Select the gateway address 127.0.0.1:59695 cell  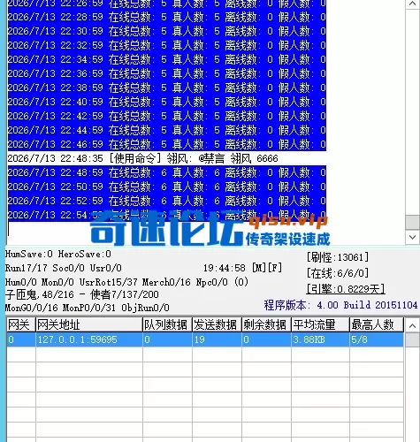coord(89,339)
